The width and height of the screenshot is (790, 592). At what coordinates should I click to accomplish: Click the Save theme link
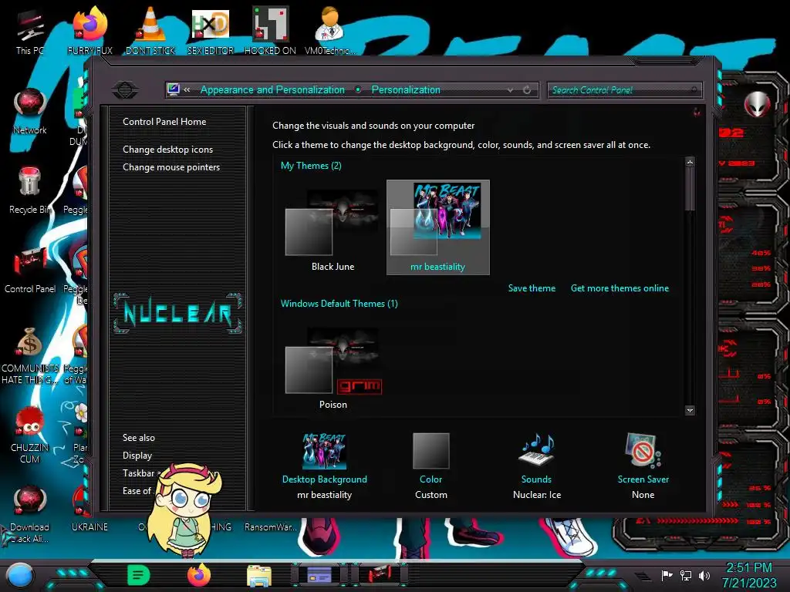tap(532, 288)
